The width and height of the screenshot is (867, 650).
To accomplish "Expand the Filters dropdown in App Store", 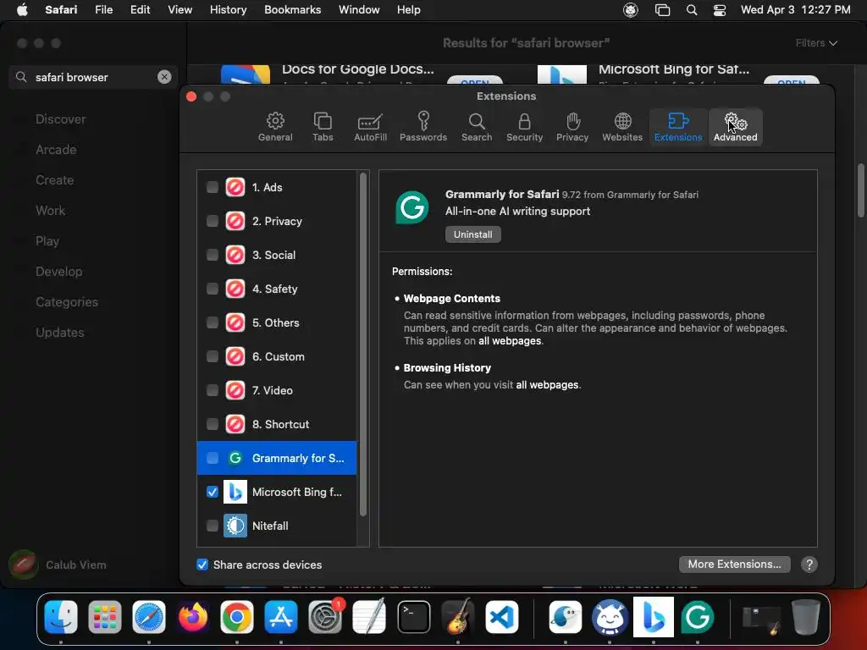I will tap(816, 43).
